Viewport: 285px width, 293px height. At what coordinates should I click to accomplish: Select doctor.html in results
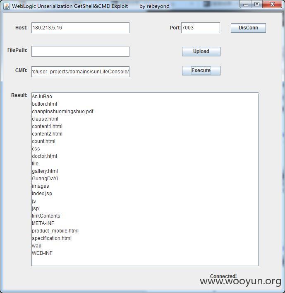(x=44, y=156)
